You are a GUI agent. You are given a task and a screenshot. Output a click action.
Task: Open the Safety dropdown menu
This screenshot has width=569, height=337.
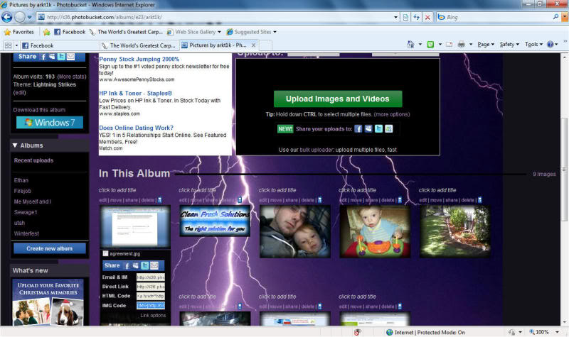[x=509, y=45]
